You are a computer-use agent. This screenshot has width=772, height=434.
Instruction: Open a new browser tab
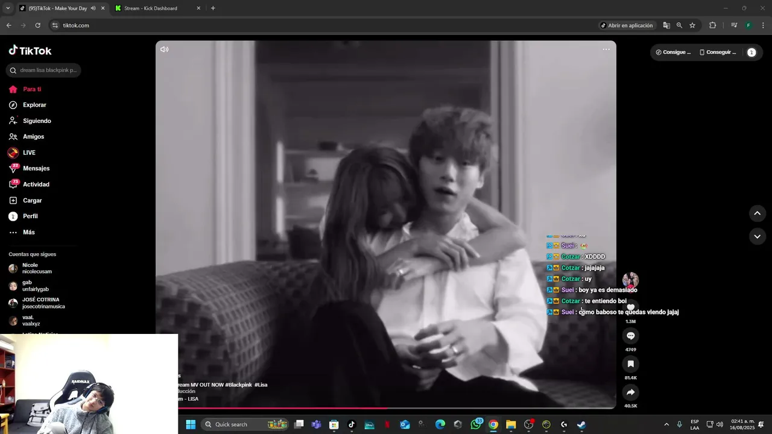click(213, 8)
